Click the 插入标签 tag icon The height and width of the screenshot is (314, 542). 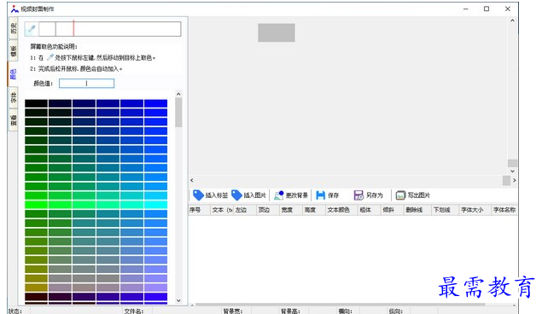pyautogui.click(x=198, y=195)
